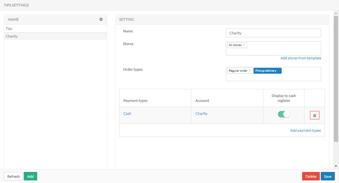Remove the Regular order tag
339x183 pixels.
[x=250, y=71]
